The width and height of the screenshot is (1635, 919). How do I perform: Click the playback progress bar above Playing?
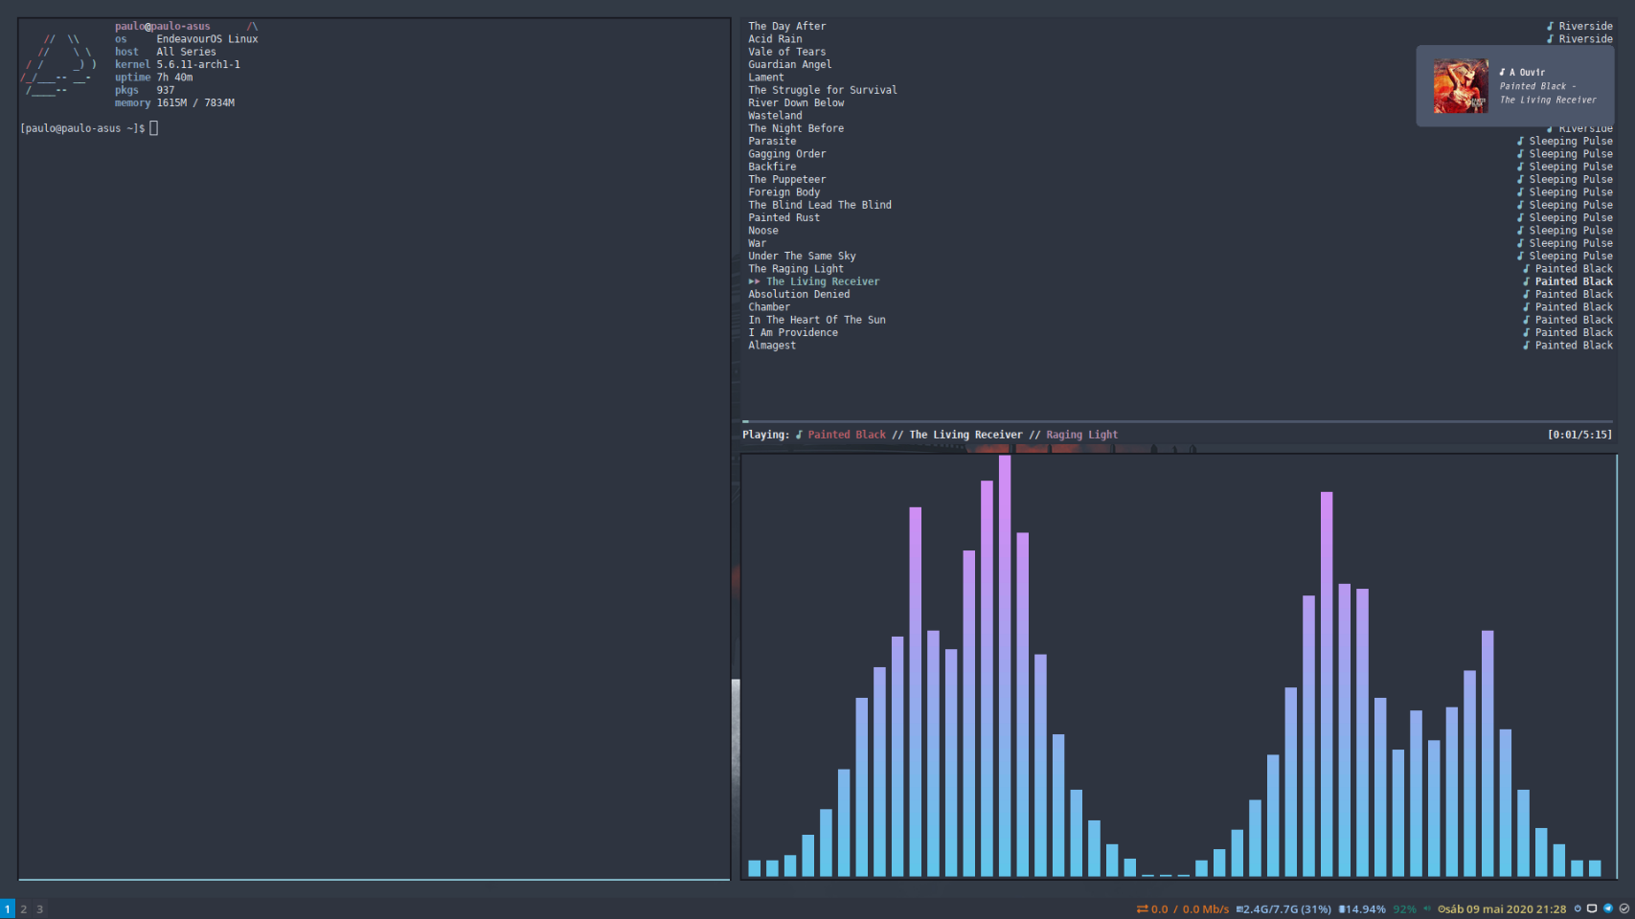click(1176, 421)
